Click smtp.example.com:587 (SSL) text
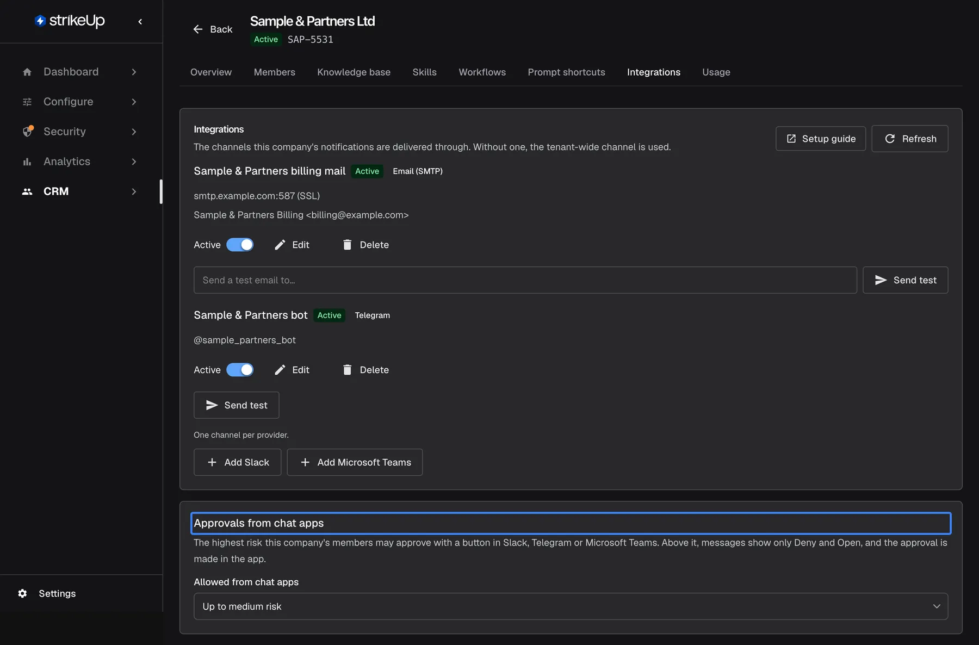The width and height of the screenshot is (979, 645). click(x=257, y=196)
